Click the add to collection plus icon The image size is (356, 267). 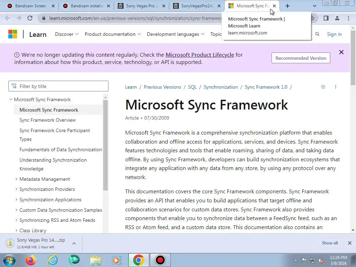click(323, 87)
